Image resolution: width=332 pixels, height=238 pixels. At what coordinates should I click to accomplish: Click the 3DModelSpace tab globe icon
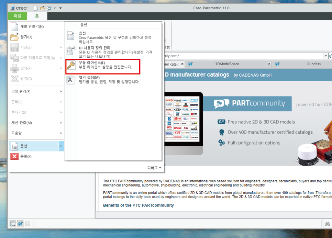coord(190,64)
